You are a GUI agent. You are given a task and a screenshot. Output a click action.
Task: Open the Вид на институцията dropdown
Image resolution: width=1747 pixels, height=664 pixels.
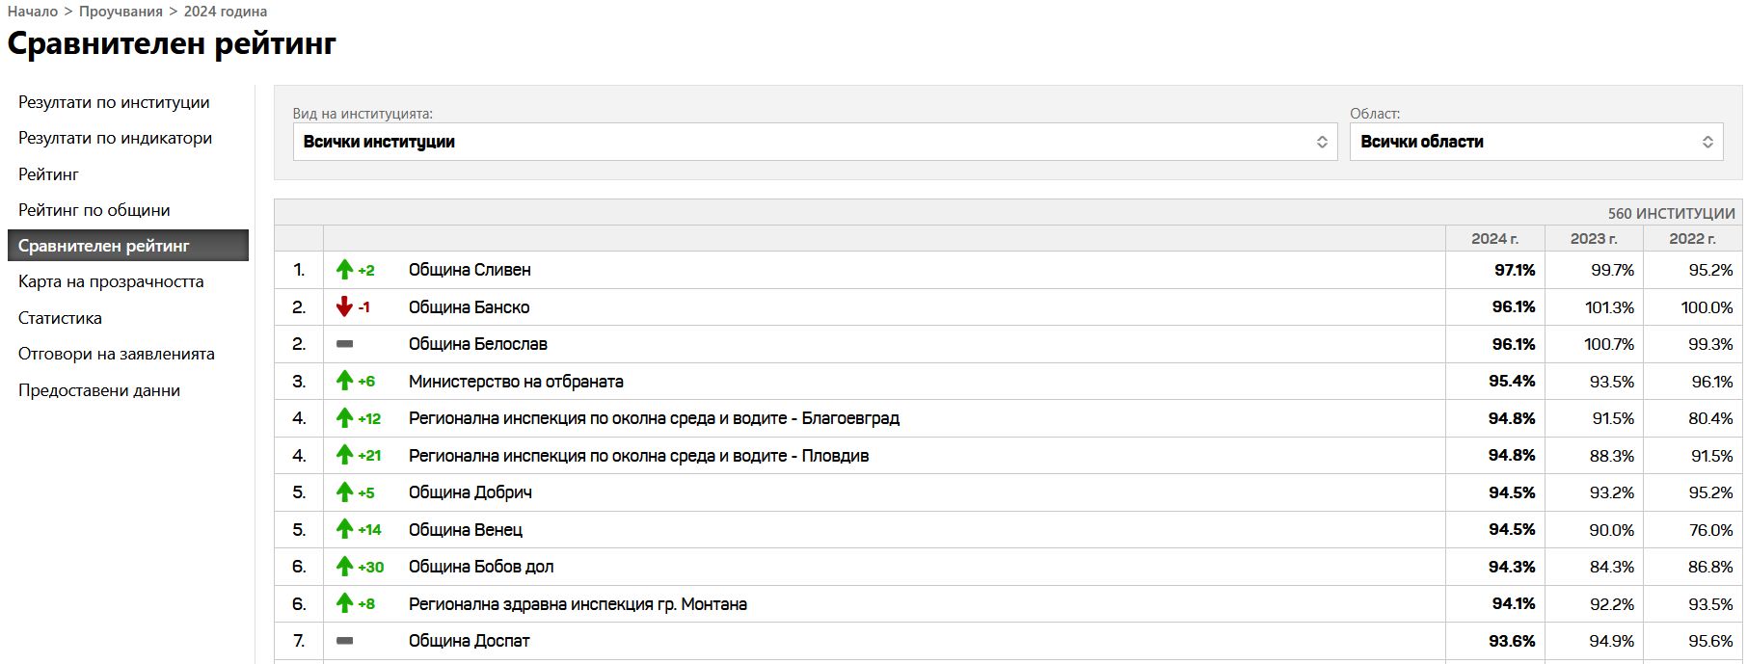tap(814, 142)
